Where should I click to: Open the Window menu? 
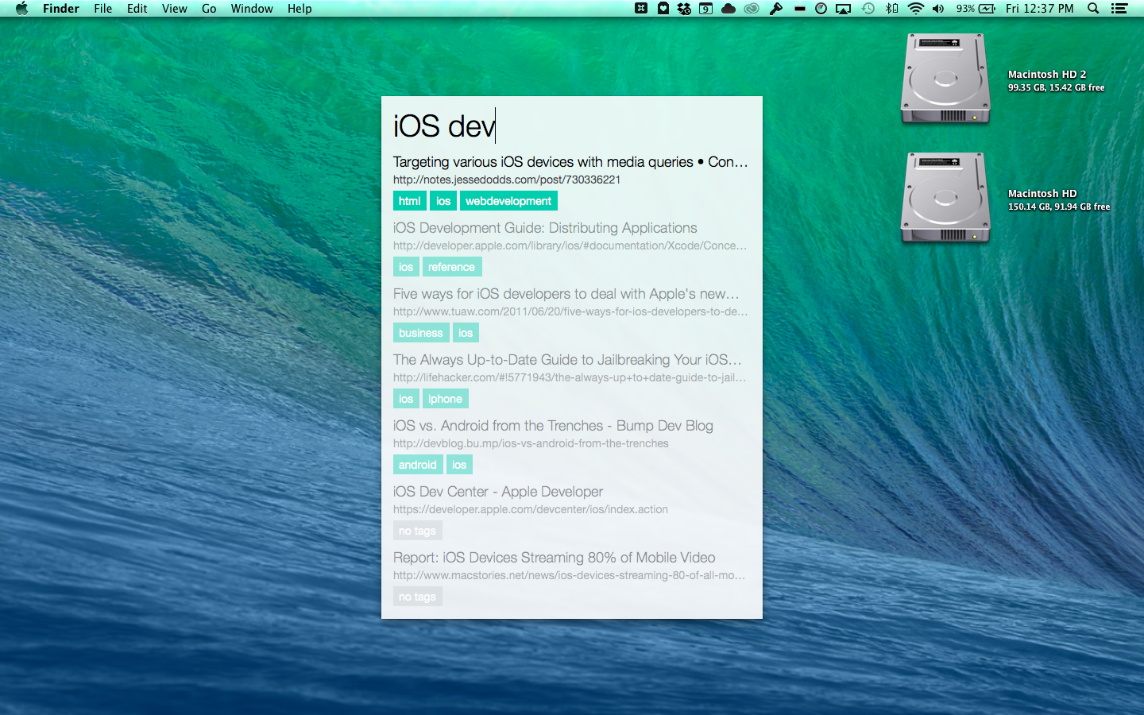coord(252,9)
